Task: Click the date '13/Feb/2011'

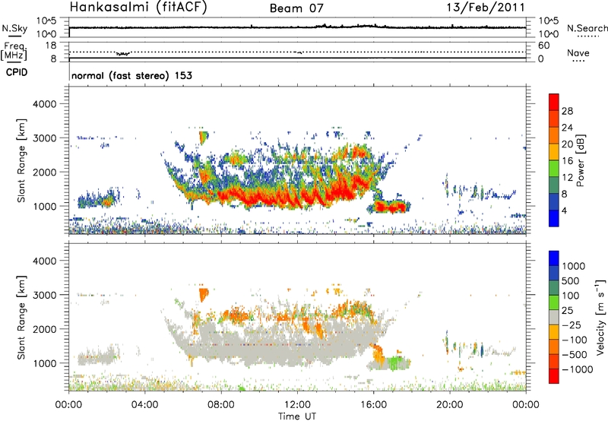Action: [486, 7]
